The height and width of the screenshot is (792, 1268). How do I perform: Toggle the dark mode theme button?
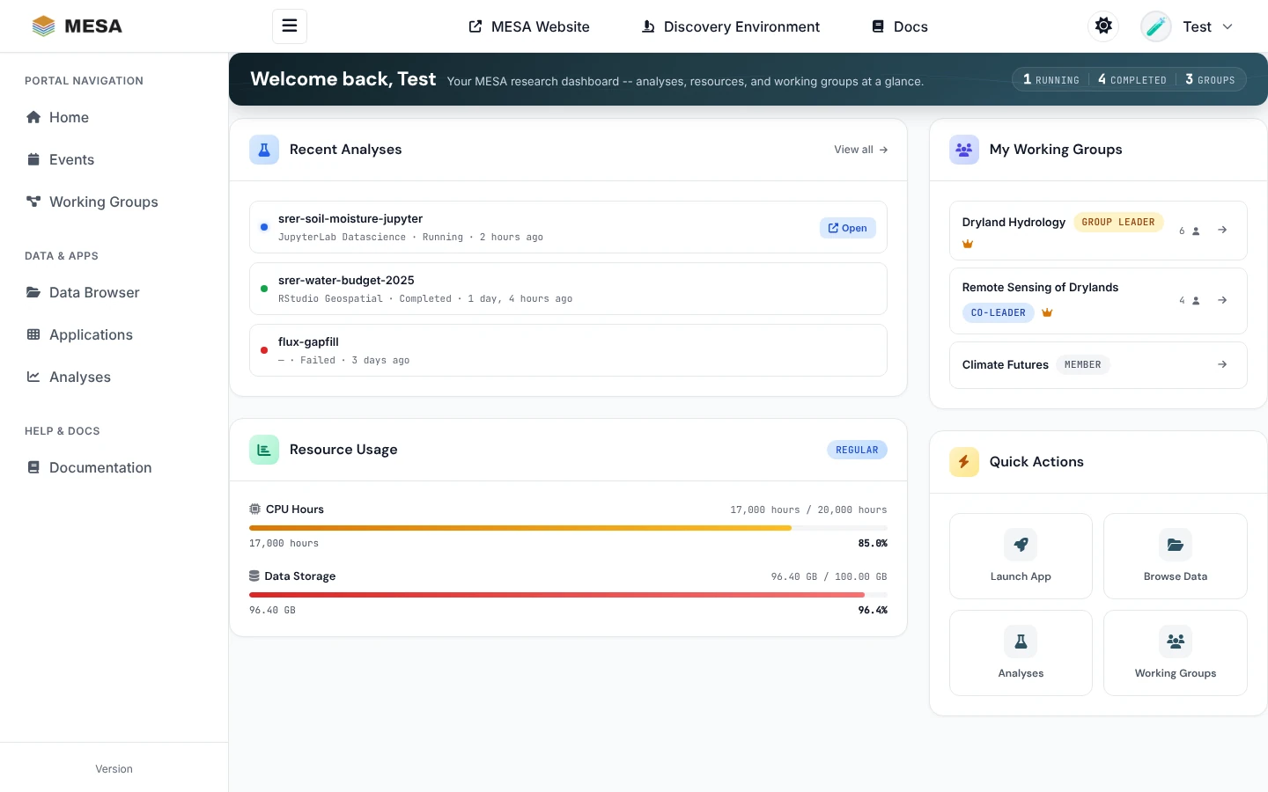(x=1103, y=26)
